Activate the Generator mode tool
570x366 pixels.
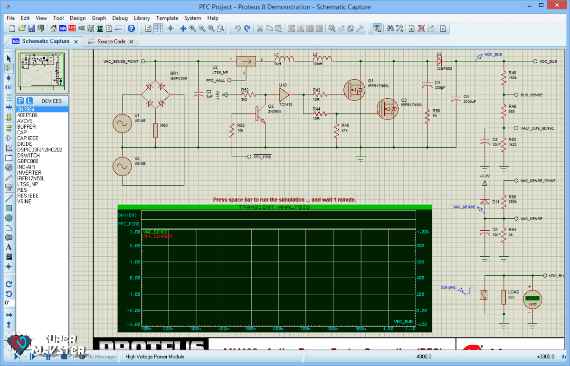pos(9,168)
